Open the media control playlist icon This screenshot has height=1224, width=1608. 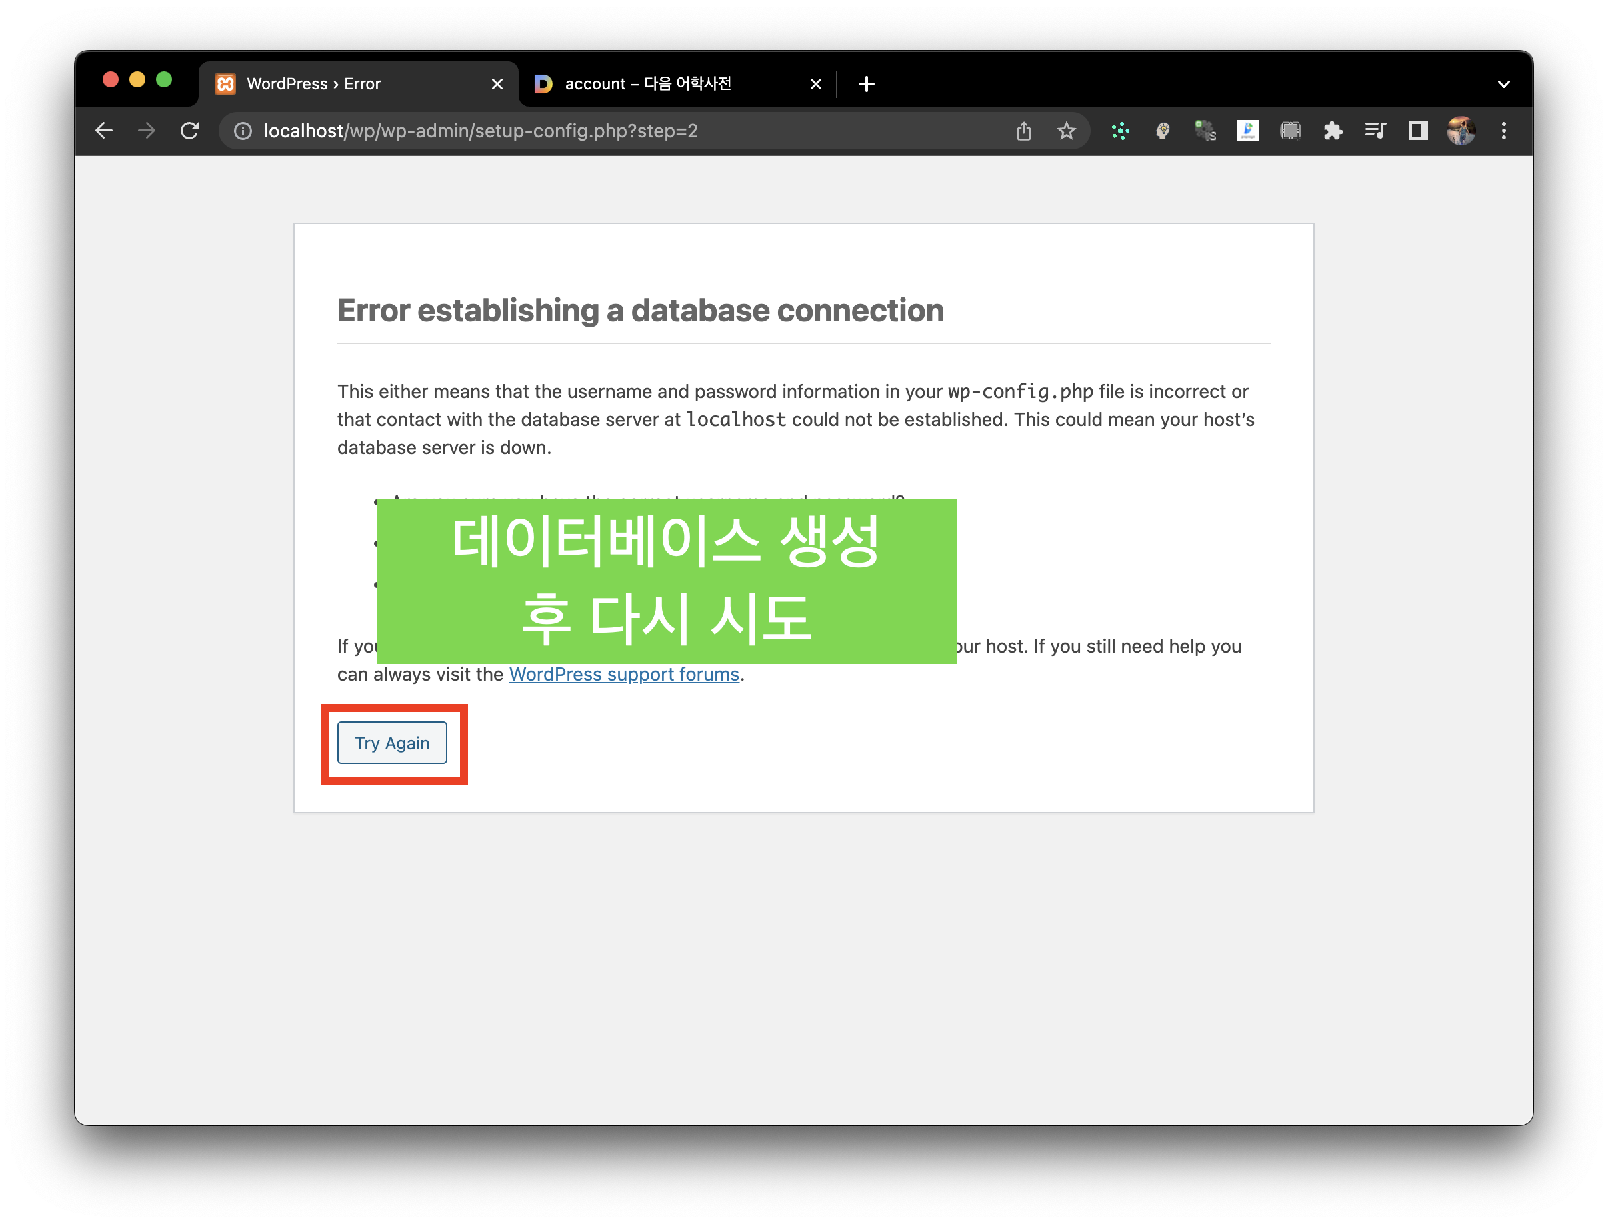pyautogui.click(x=1375, y=131)
